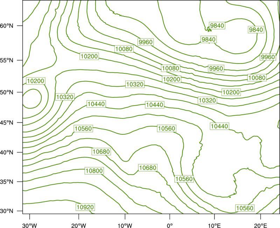Click the 10200 label near 30°W
The image size is (280, 228).
[36, 81]
